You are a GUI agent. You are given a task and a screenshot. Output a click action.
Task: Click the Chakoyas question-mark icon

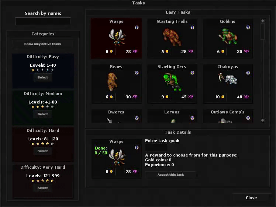248,73
